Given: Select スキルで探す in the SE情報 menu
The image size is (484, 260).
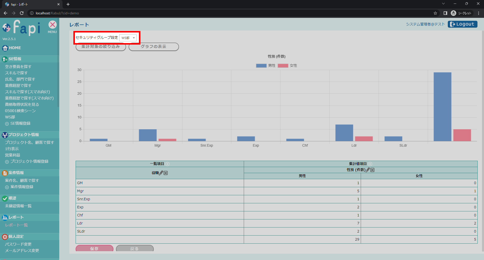Looking at the screenshot, I should point(16,73).
